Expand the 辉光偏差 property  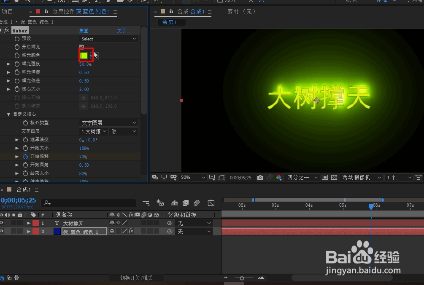(8, 81)
